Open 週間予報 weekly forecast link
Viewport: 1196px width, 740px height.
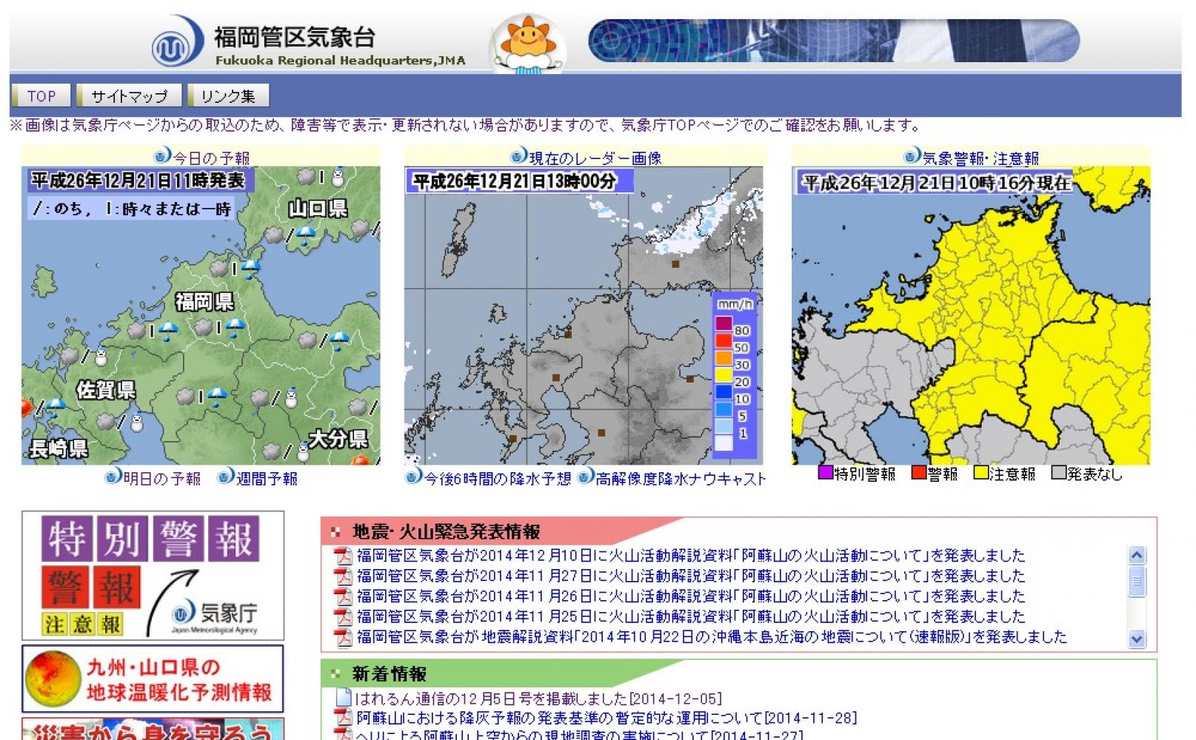coord(266,479)
